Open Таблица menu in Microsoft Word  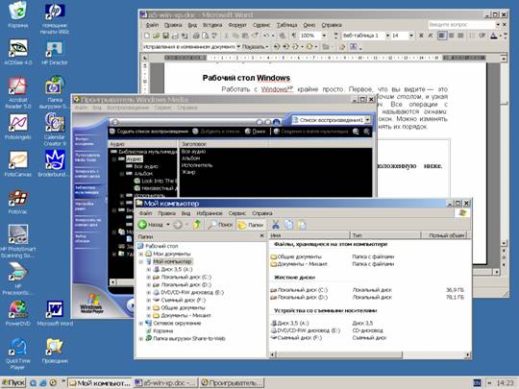[x=286, y=25]
